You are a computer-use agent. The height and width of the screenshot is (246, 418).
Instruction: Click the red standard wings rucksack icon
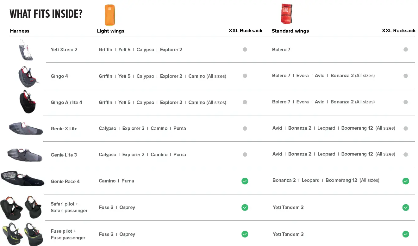click(x=286, y=14)
